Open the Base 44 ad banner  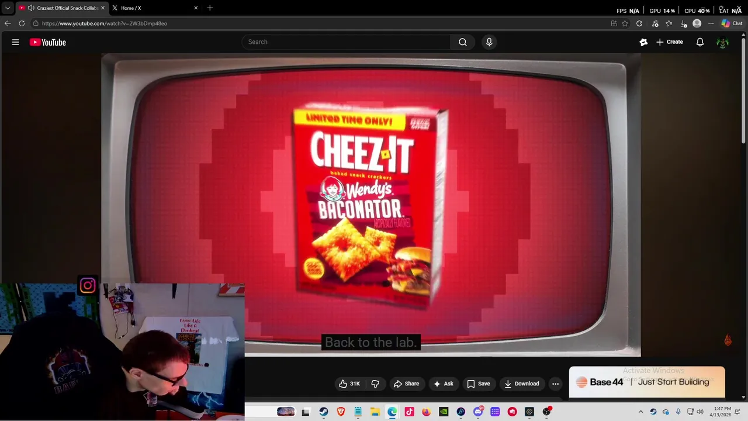point(647,382)
